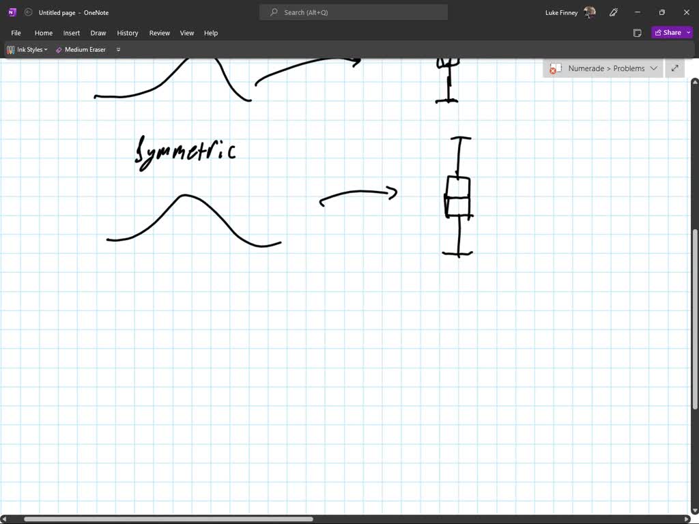This screenshot has width=699, height=524.
Task: Open the Help tab
Action: (211, 33)
